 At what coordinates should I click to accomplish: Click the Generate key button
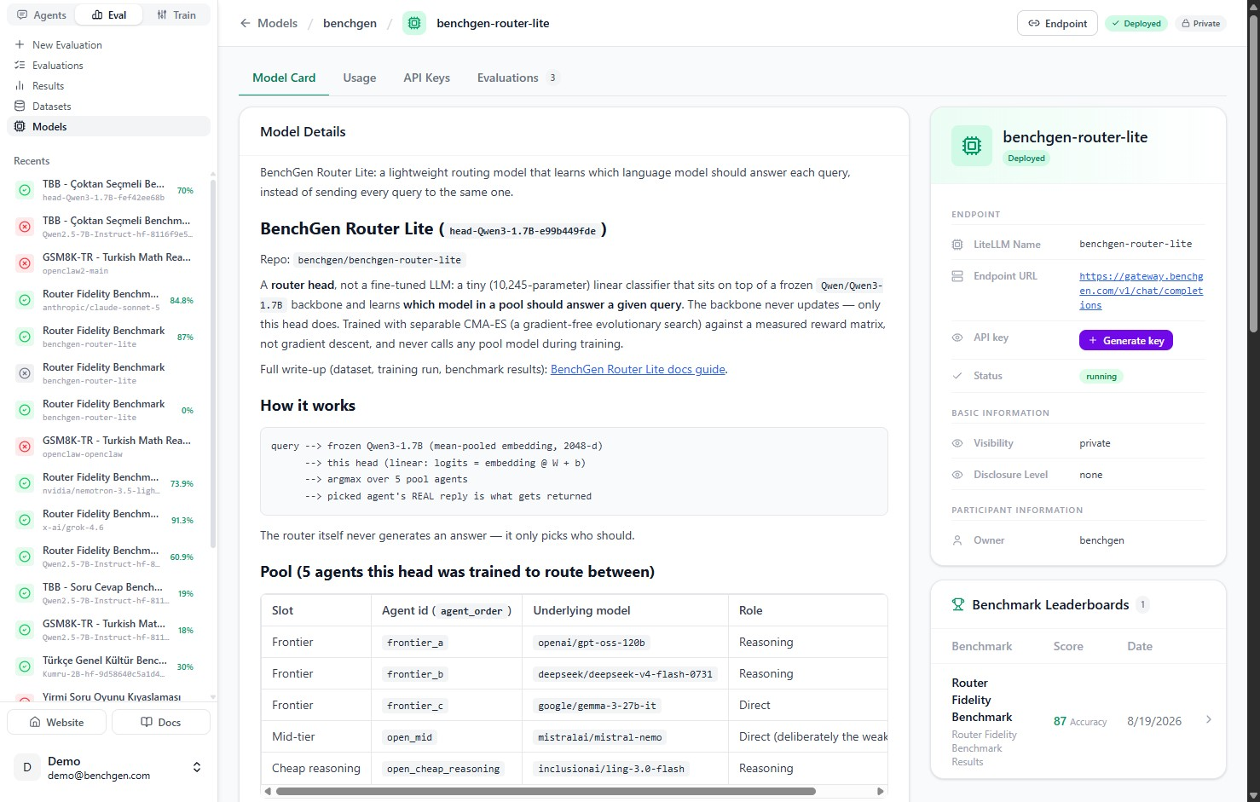[x=1126, y=340]
